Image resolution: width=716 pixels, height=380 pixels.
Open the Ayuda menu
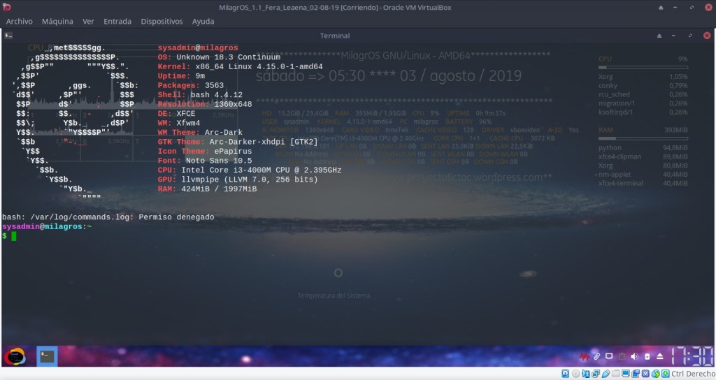[203, 22]
